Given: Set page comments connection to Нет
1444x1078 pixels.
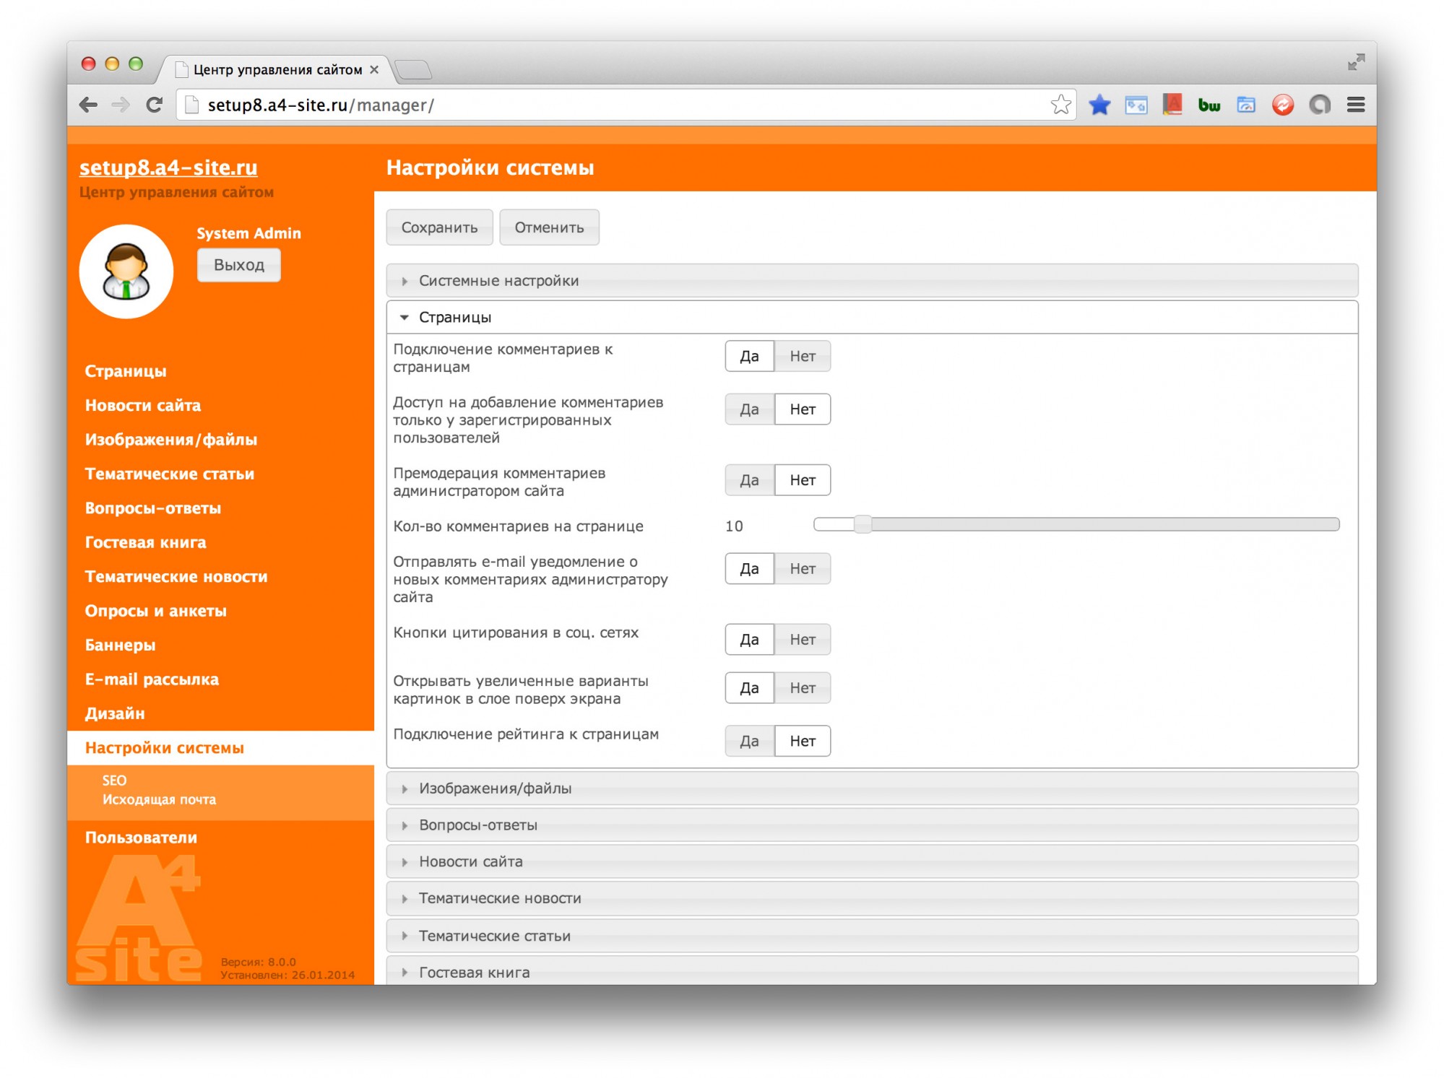Looking at the screenshot, I should pos(802,356).
